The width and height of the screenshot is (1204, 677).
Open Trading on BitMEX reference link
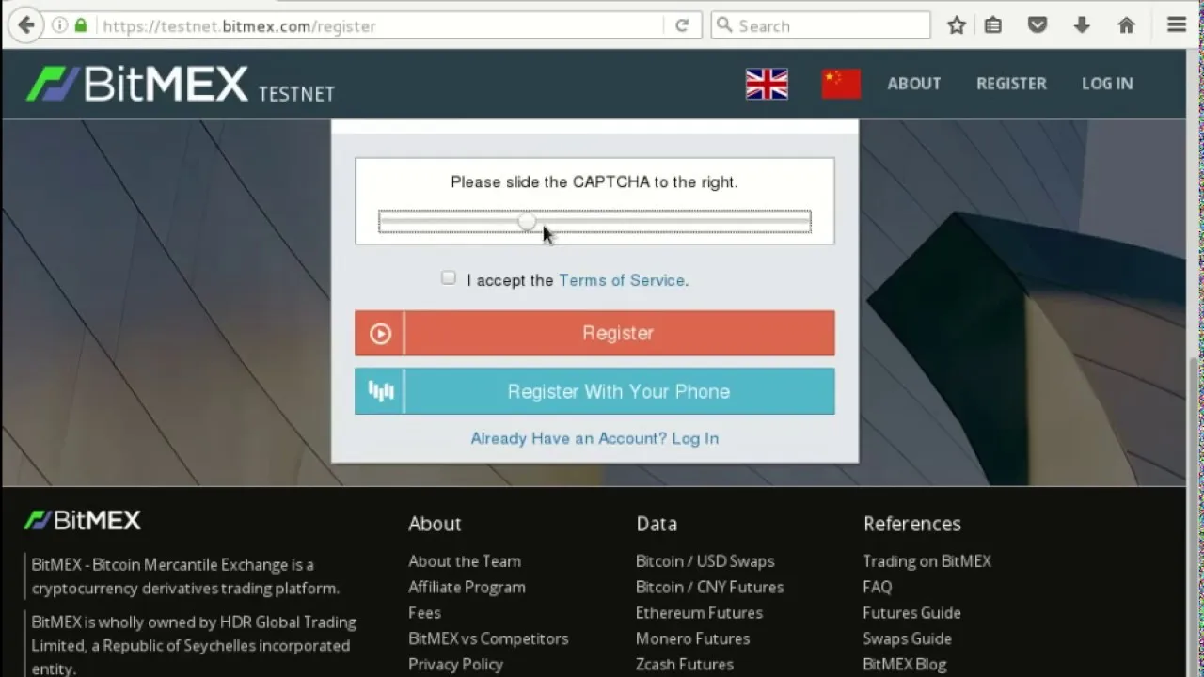click(927, 561)
